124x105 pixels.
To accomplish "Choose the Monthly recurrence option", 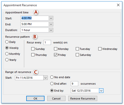I will pos(7,54).
